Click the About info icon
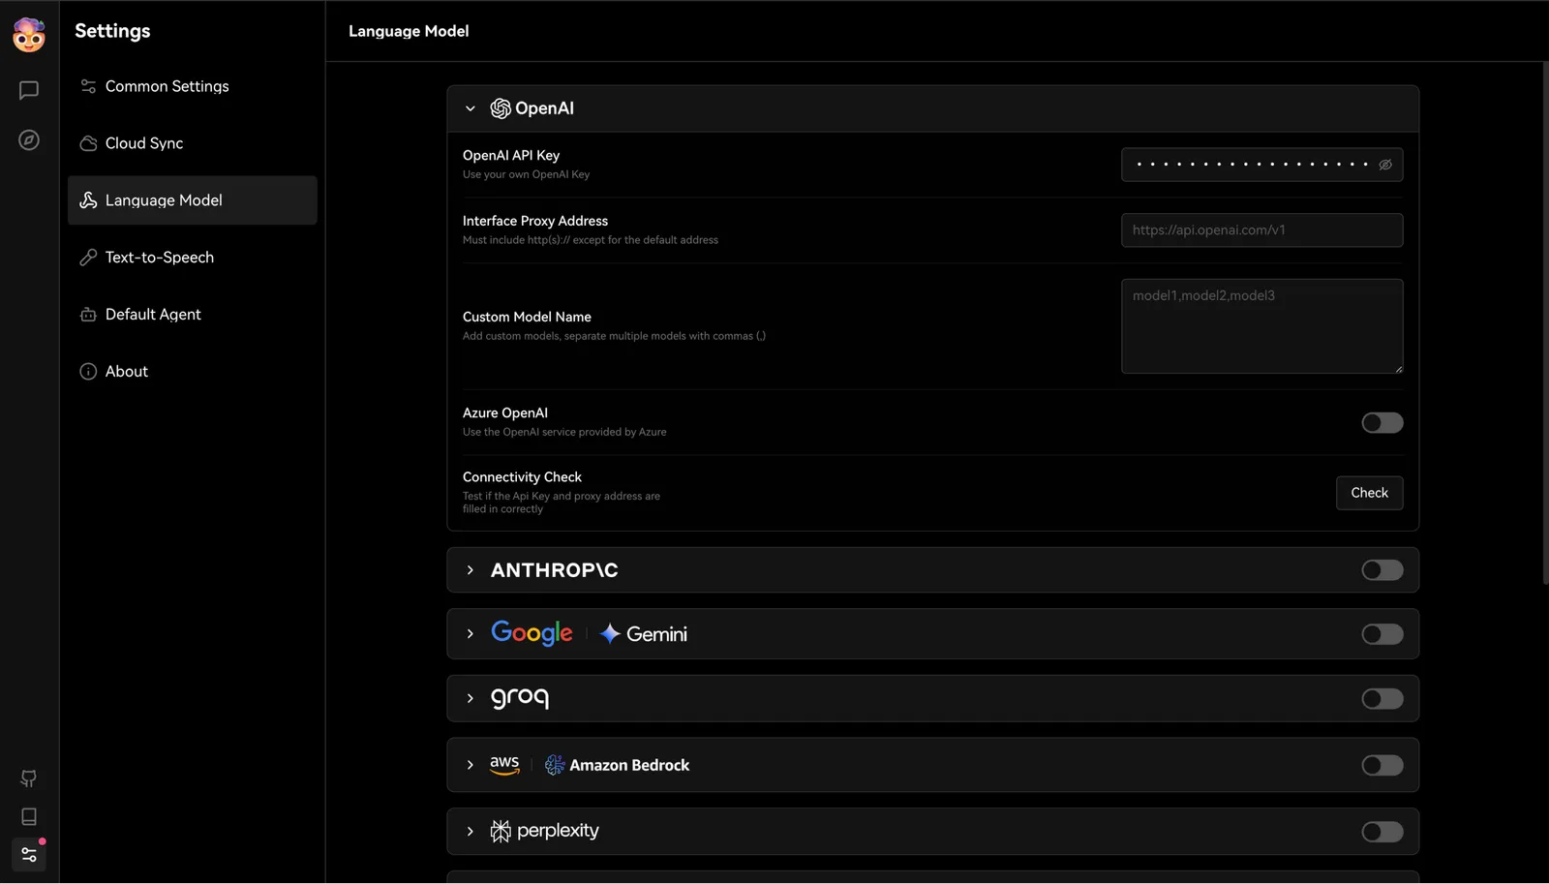The width and height of the screenshot is (1549, 884). coord(88,372)
